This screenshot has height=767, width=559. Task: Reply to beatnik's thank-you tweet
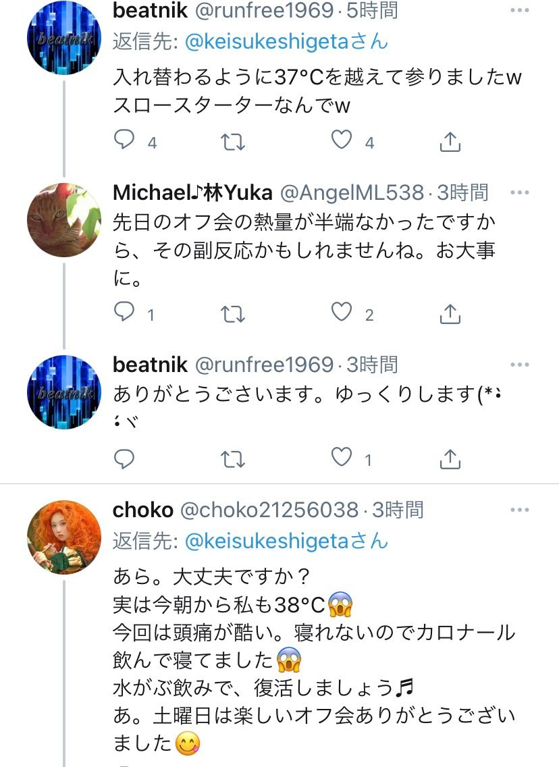pyautogui.click(x=124, y=458)
